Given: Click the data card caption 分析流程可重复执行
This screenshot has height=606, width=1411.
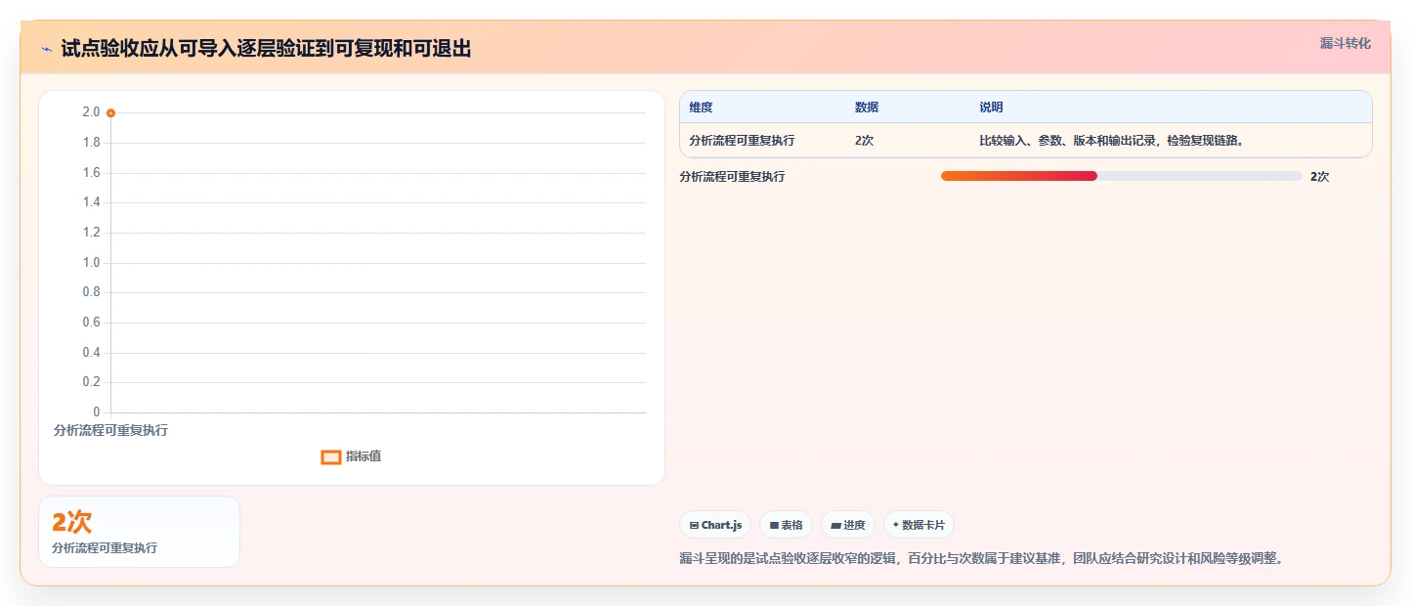Looking at the screenshot, I should pyautogui.click(x=105, y=548).
